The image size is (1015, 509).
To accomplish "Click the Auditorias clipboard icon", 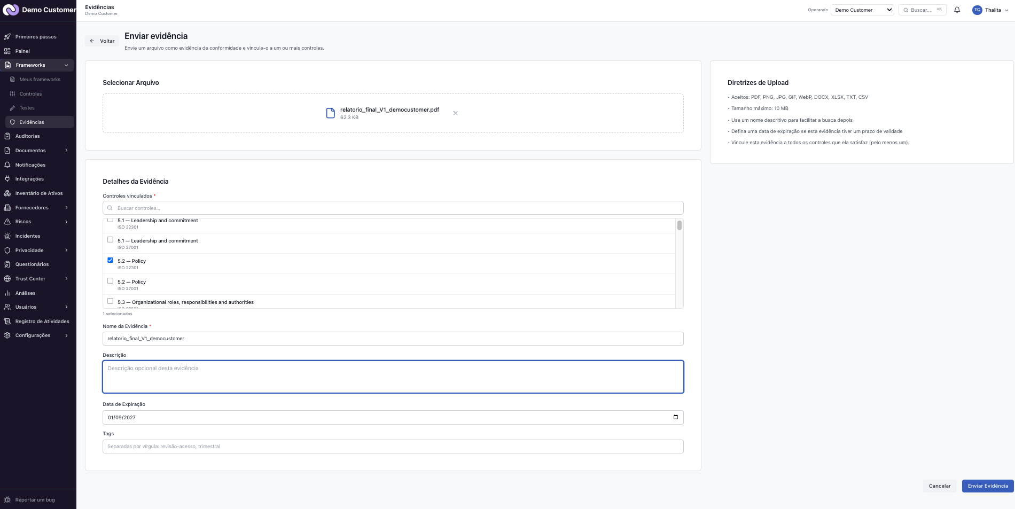I will click(x=7, y=136).
